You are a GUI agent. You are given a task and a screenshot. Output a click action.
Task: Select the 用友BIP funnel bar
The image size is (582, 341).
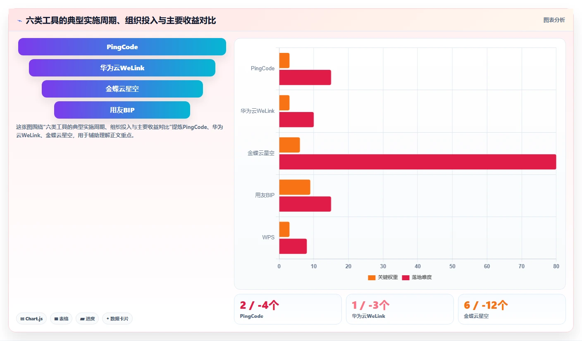click(x=122, y=110)
